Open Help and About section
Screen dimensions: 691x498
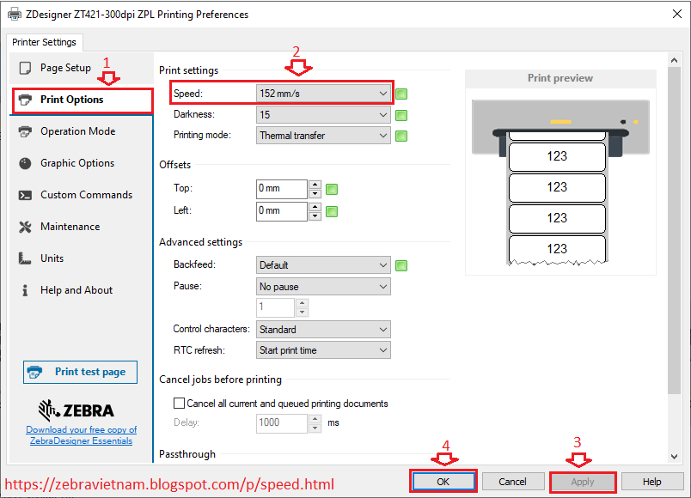(x=82, y=290)
